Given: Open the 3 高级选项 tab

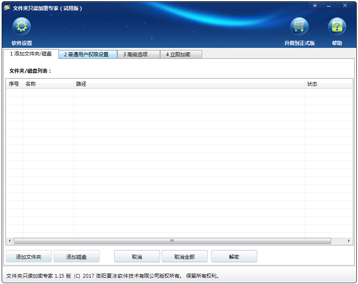Looking at the screenshot, I should click(138, 55).
